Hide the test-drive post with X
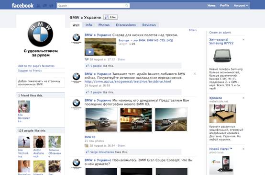 [195, 74]
